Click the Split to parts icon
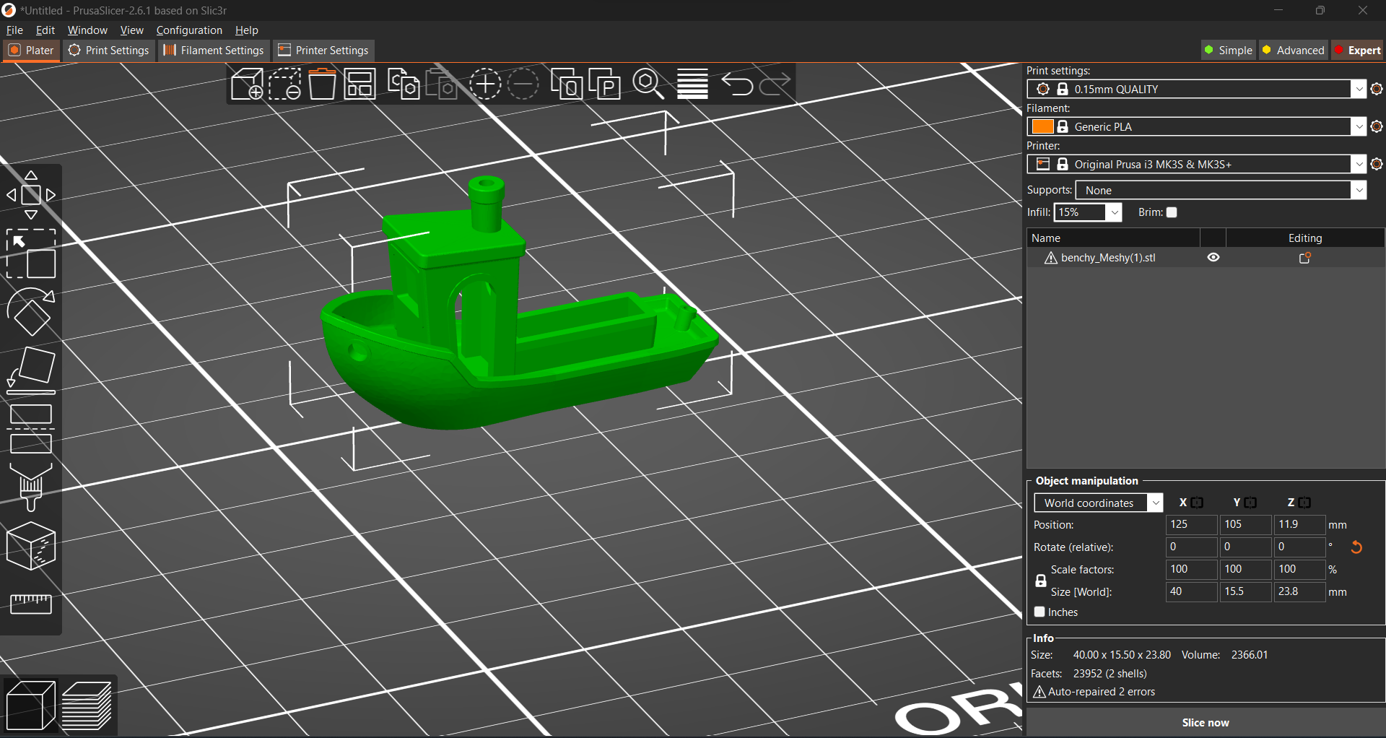 click(605, 84)
